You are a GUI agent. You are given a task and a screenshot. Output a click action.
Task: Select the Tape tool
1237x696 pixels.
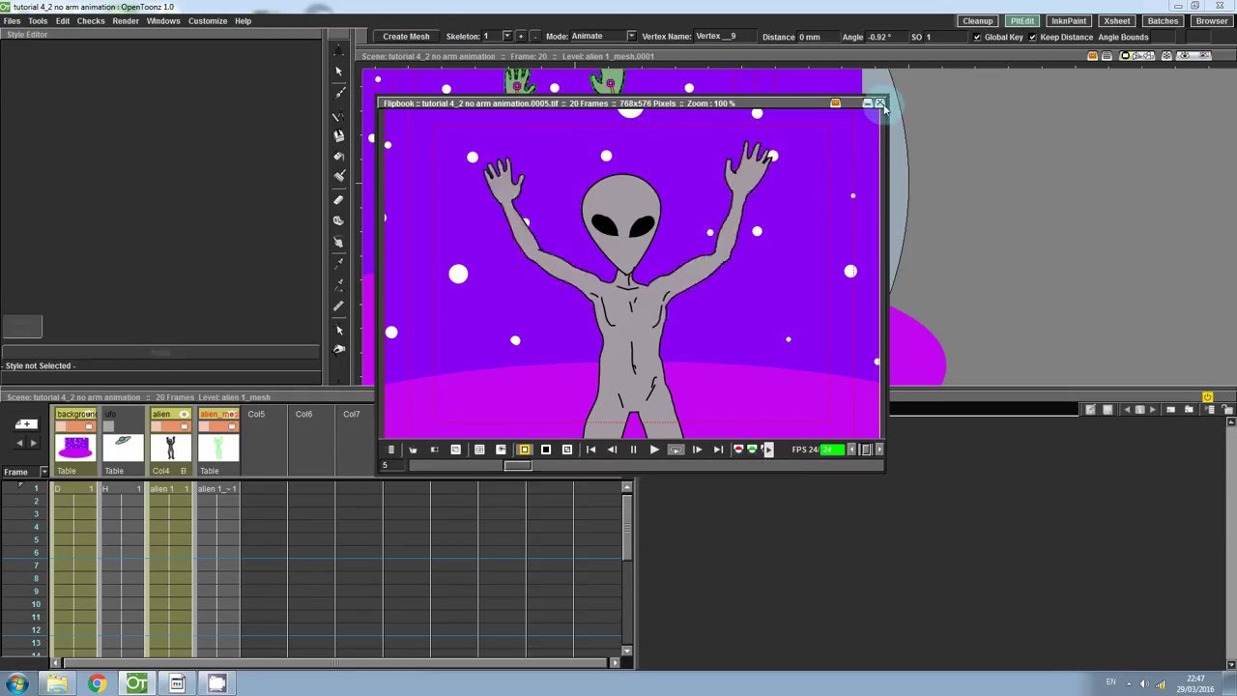pos(338,220)
